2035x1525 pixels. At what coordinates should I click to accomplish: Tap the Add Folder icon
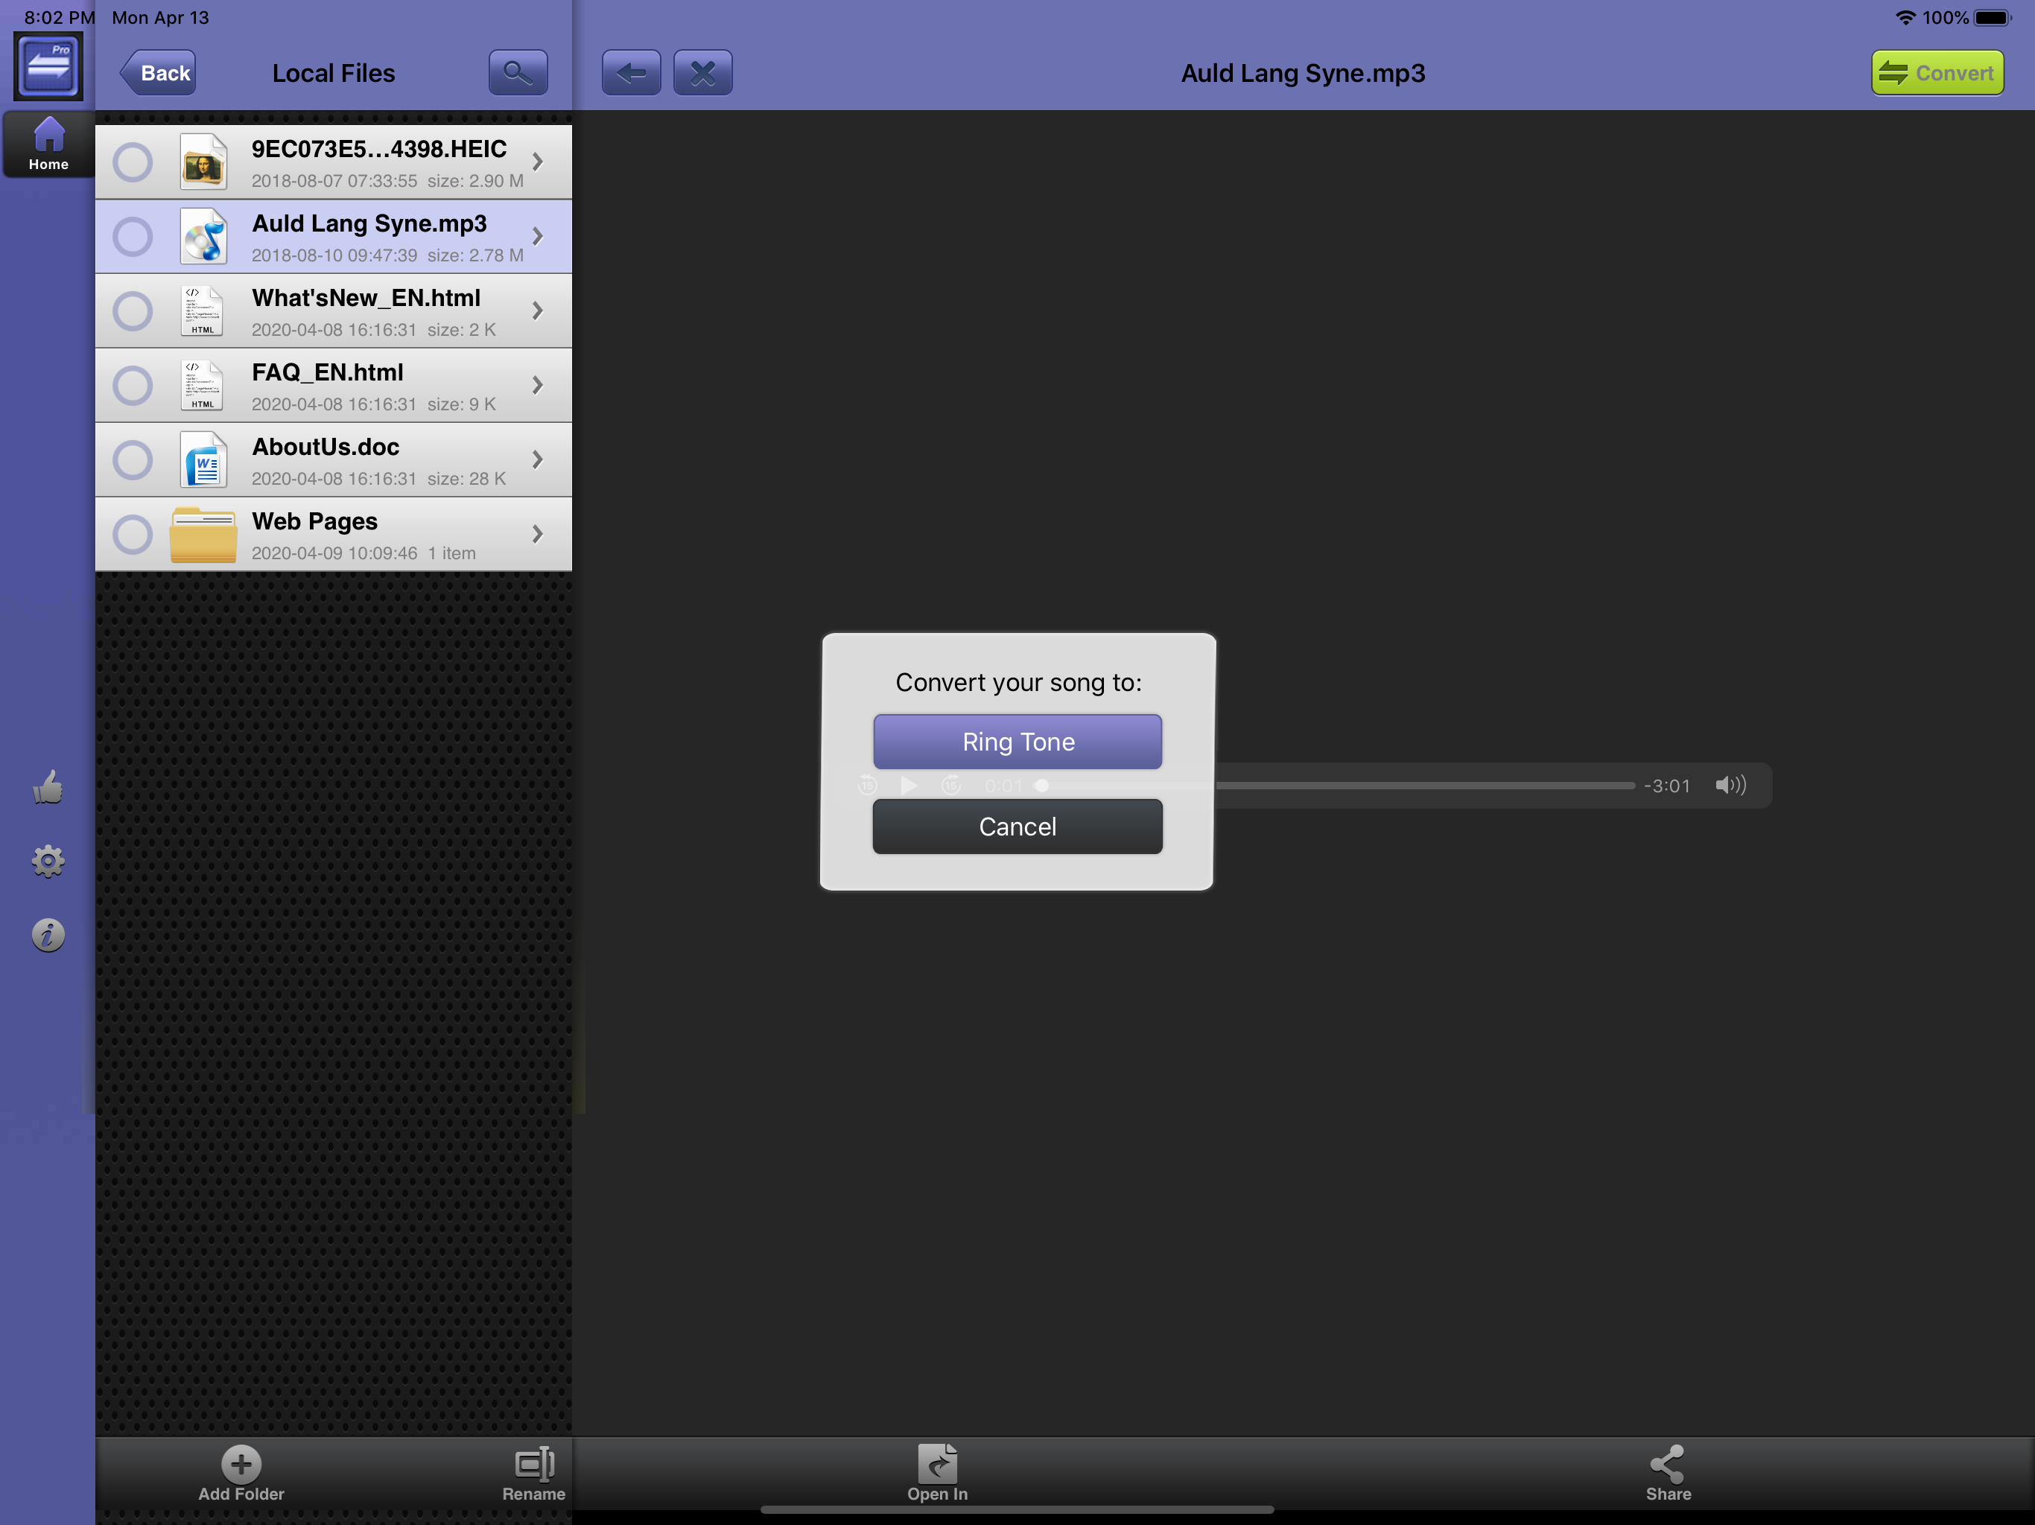[241, 1464]
